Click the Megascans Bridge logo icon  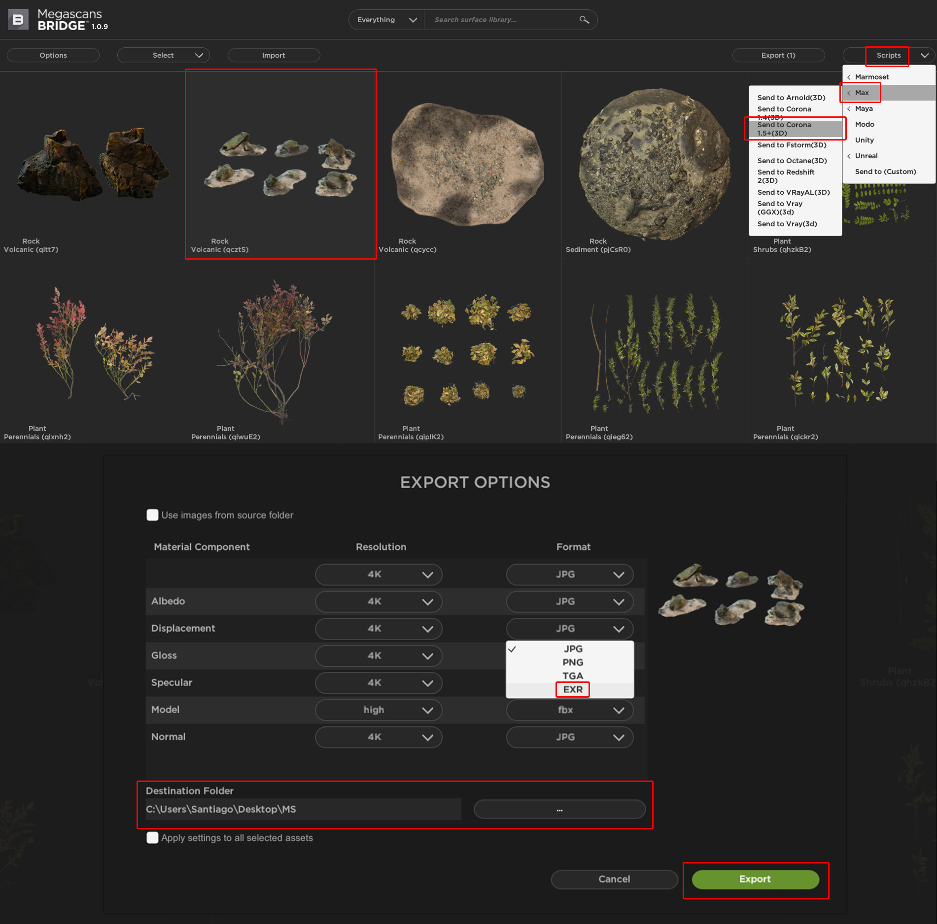(18, 20)
